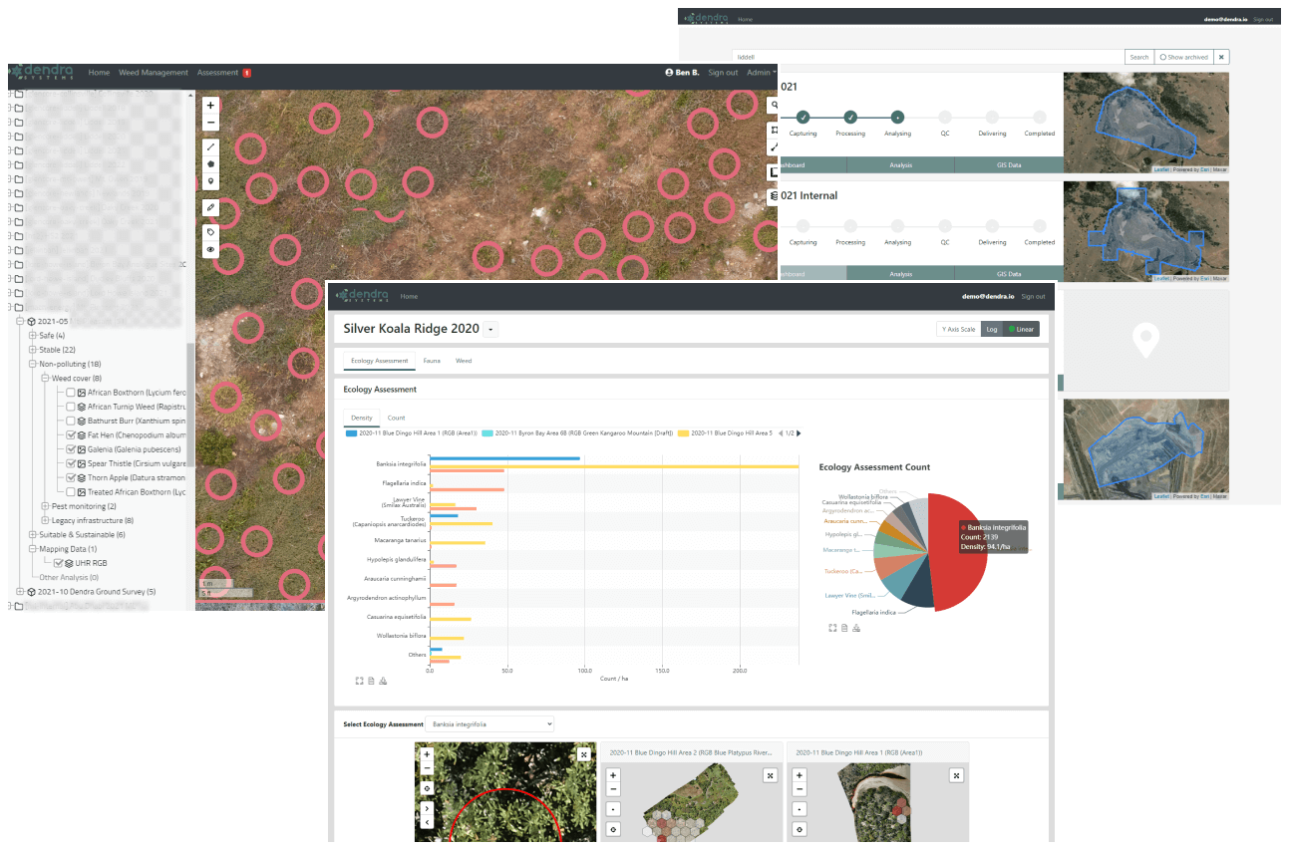The height and width of the screenshot is (850, 1289).
Task: Open dropdown beside Silver Koala Ridge 2020
Action: (491, 330)
